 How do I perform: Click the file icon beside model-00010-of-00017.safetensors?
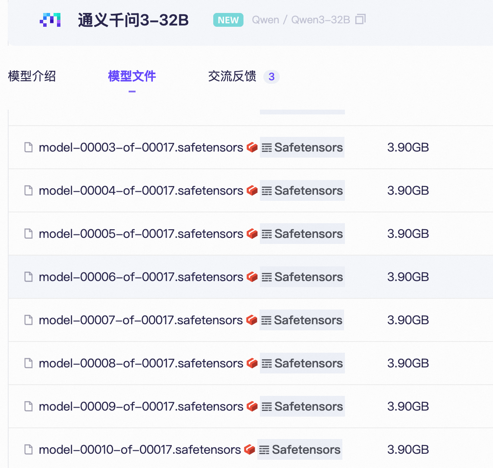(x=28, y=449)
